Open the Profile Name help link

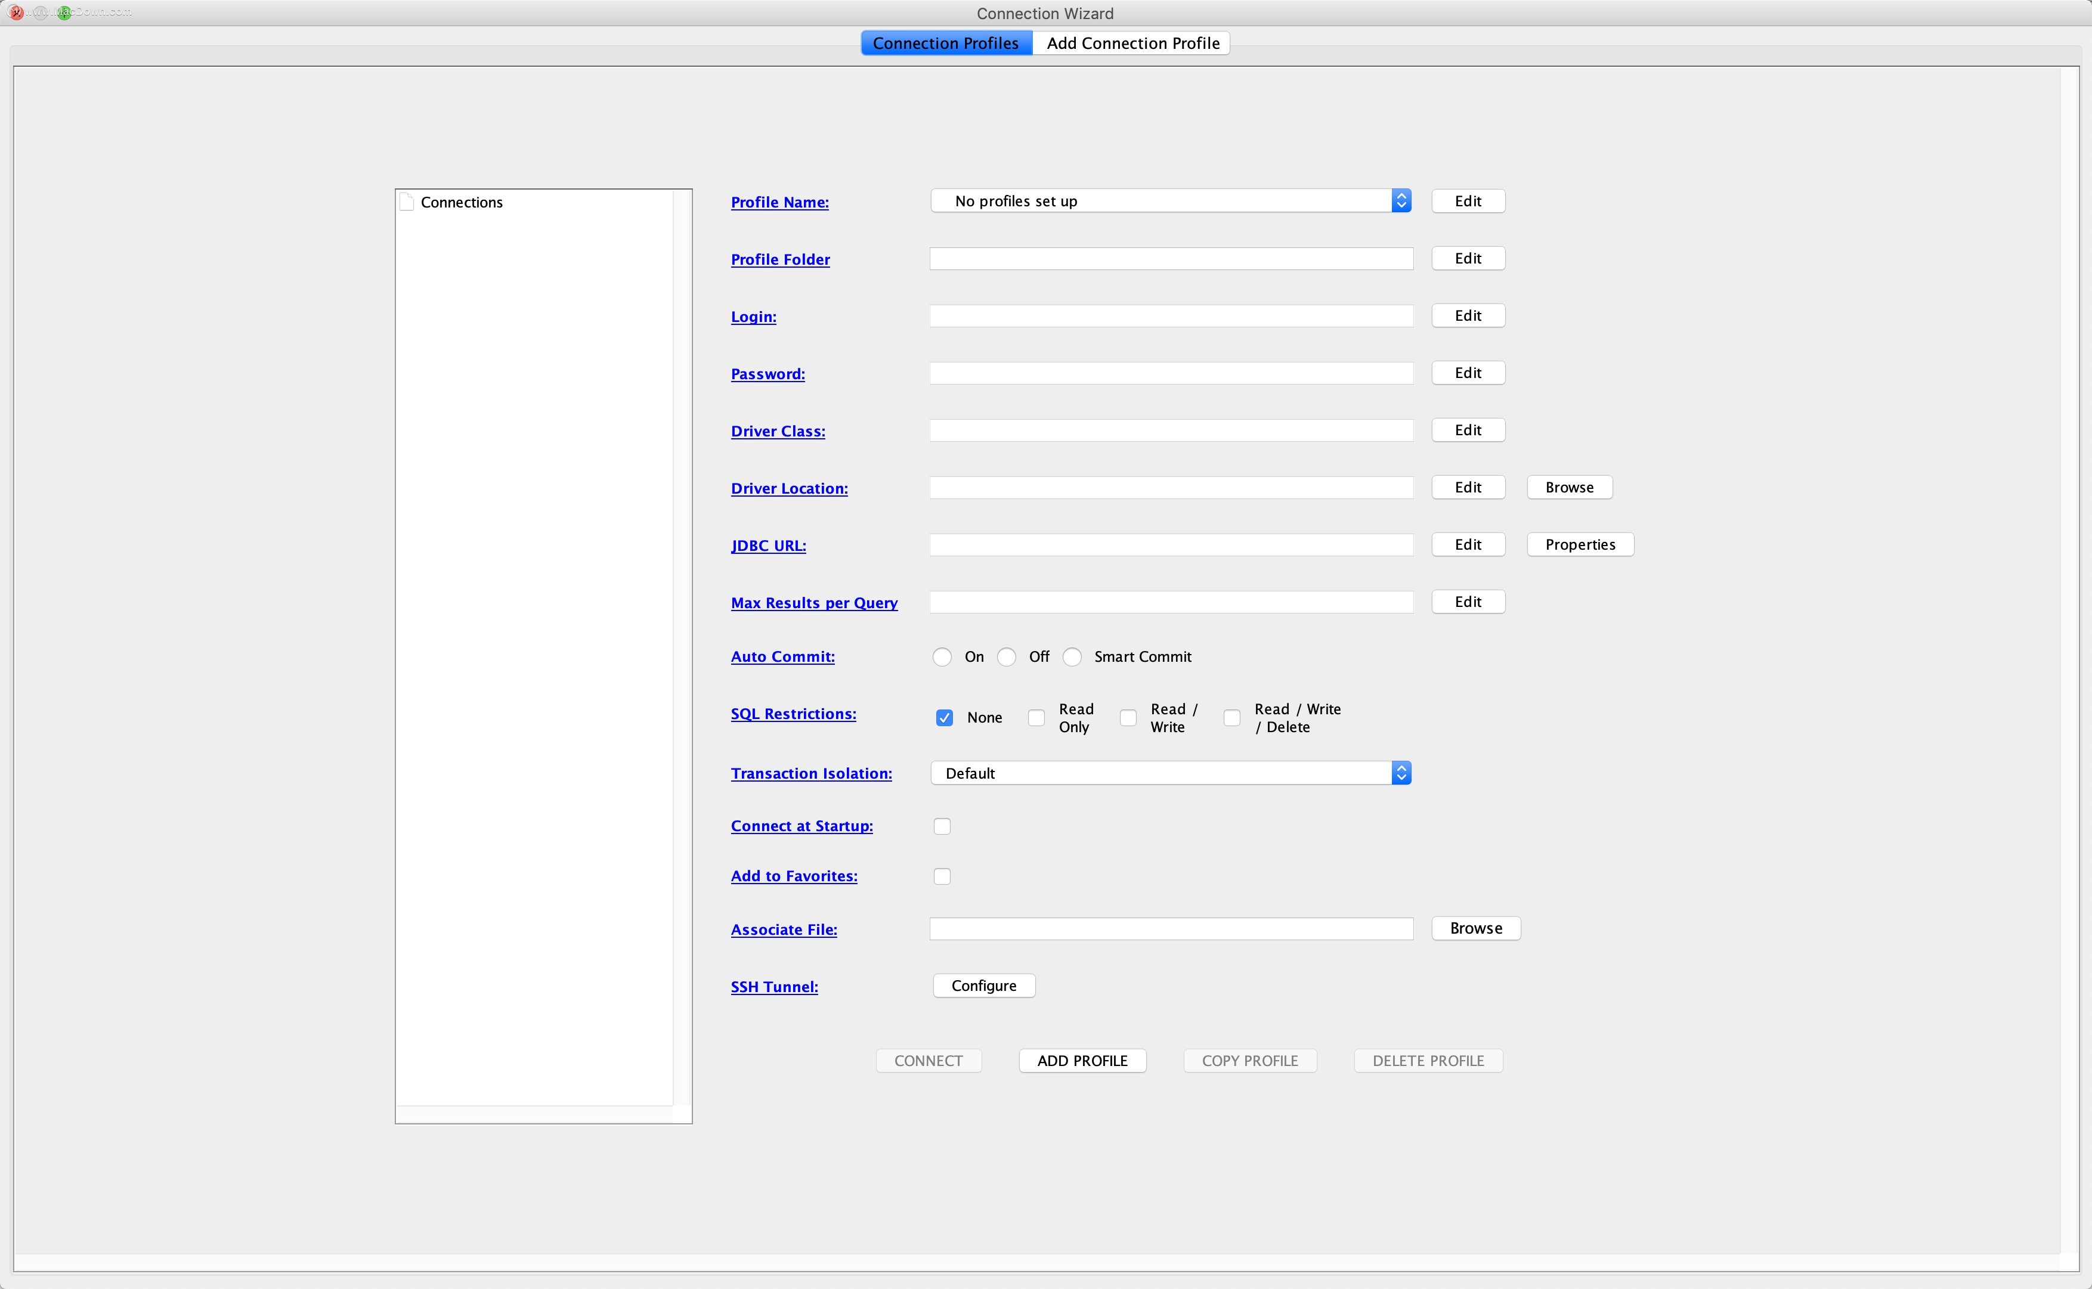(779, 202)
